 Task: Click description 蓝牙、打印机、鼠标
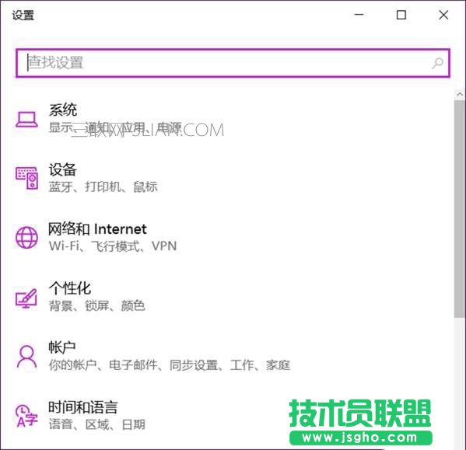[103, 187]
